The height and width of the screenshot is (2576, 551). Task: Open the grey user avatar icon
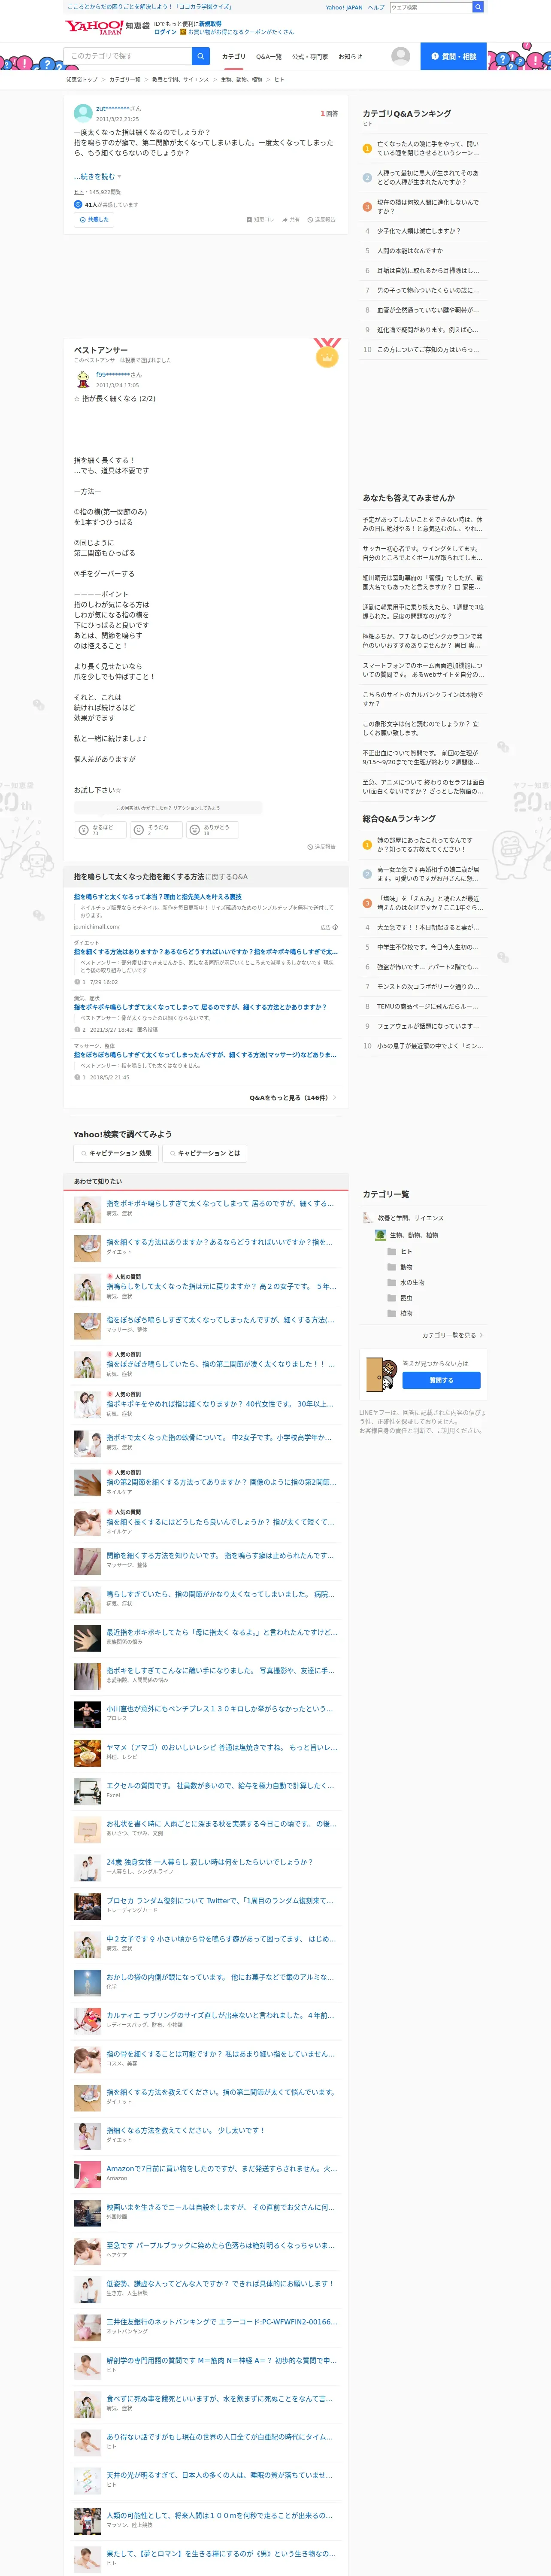(400, 56)
